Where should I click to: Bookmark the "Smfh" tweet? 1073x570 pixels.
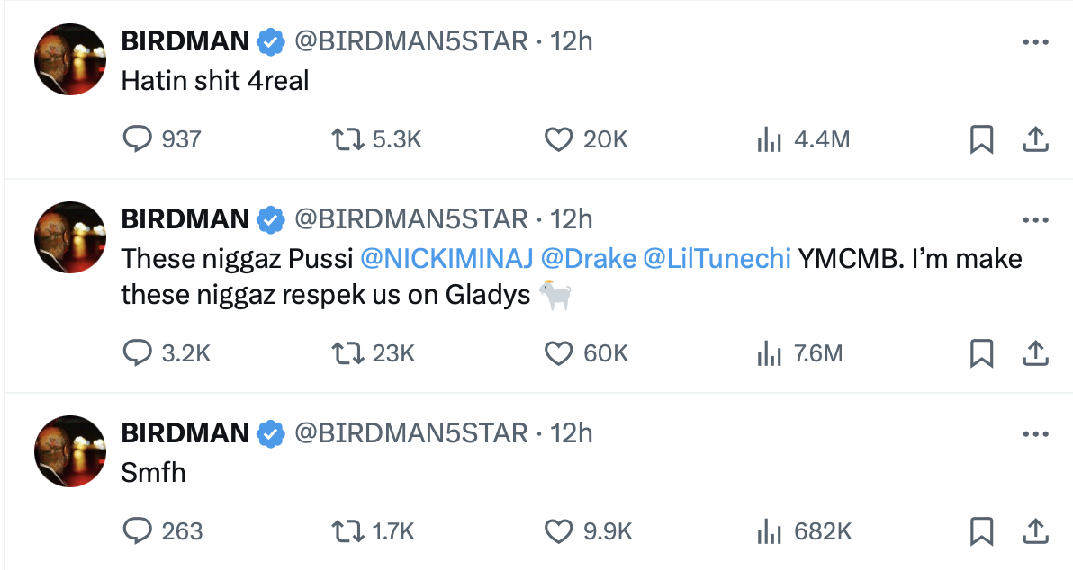tap(982, 531)
